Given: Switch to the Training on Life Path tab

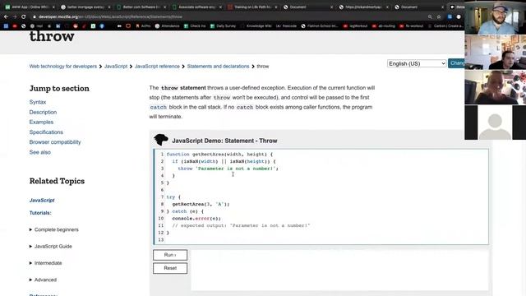Looking at the screenshot, I should [252, 7].
